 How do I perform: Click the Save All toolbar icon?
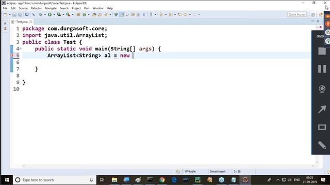pos(20,14)
